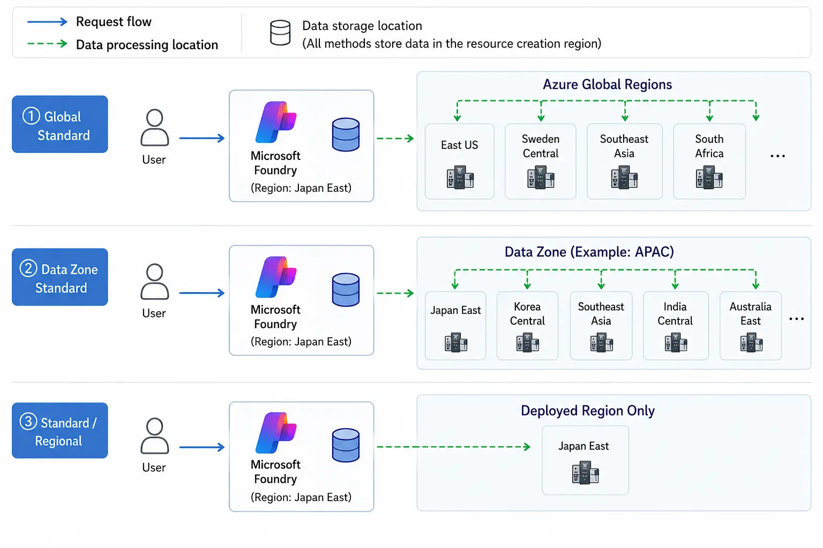The image size is (823, 548).
Task: Click the green dashed Data processing location arrow
Action: coord(47,44)
